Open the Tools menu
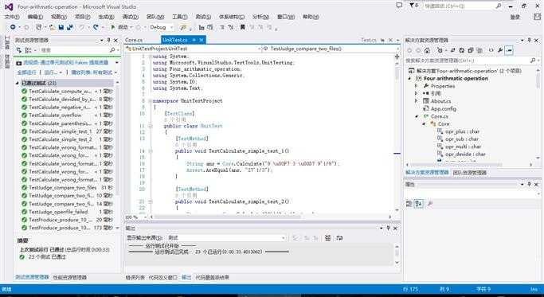Screen dimensions: 544x297 pyautogui.click(x=180, y=17)
